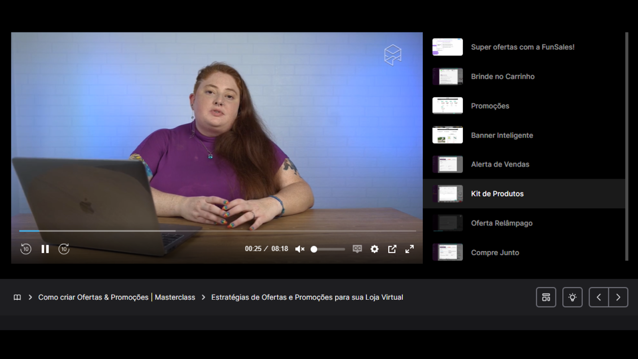Click the playlist scrollbar
This screenshot has width=638, height=359.
[x=627, y=146]
